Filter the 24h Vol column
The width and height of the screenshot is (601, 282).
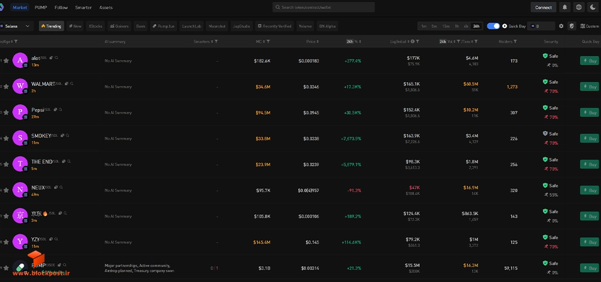pyautogui.click(x=458, y=41)
